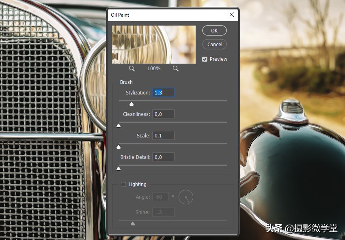Image resolution: width=345 pixels, height=240 pixels.
Task: Click the Scale value field
Action: 163,135
